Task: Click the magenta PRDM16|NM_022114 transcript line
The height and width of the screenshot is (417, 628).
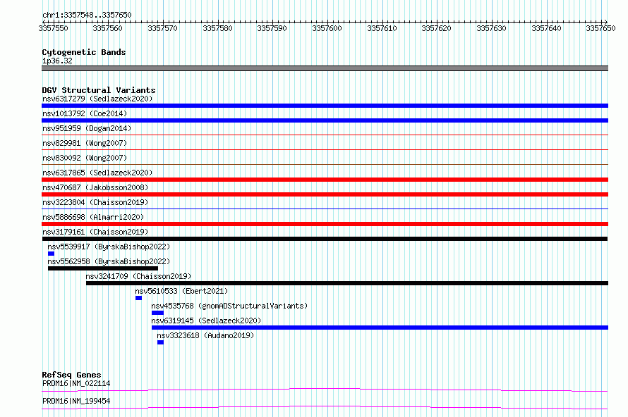Action: click(x=325, y=390)
